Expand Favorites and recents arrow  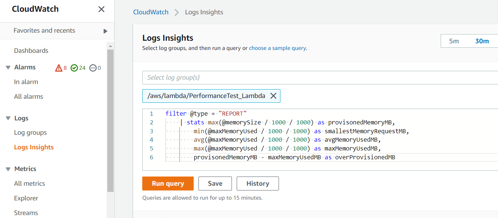(x=105, y=31)
